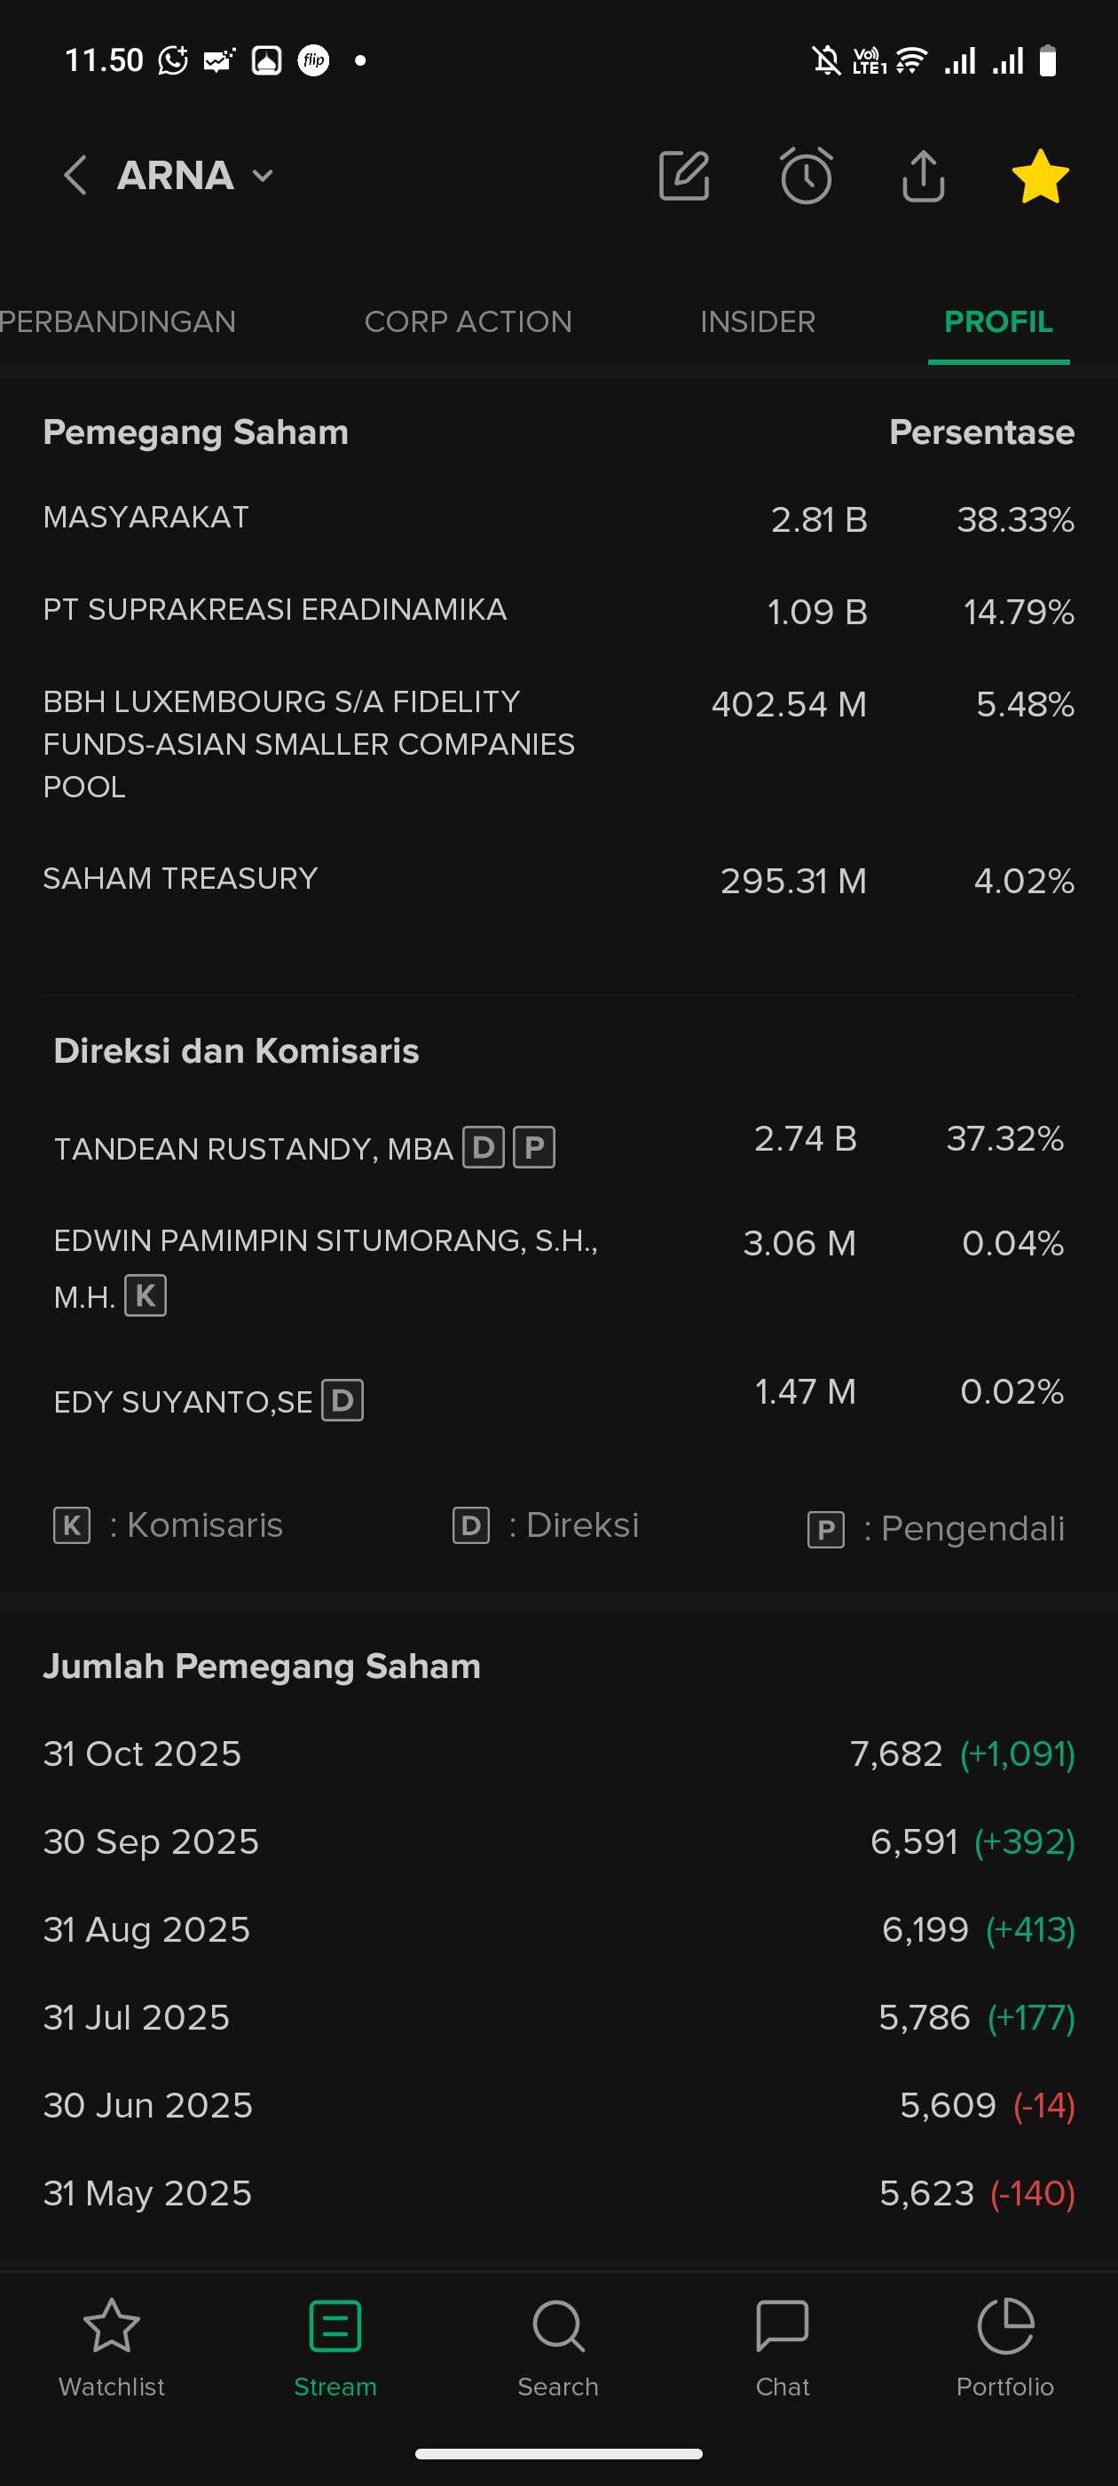Image resolution: width=1118 pixels, height=2486 pixels.
Task: Expand the ARNA stock dropdown
Action: tap(263, 176)
